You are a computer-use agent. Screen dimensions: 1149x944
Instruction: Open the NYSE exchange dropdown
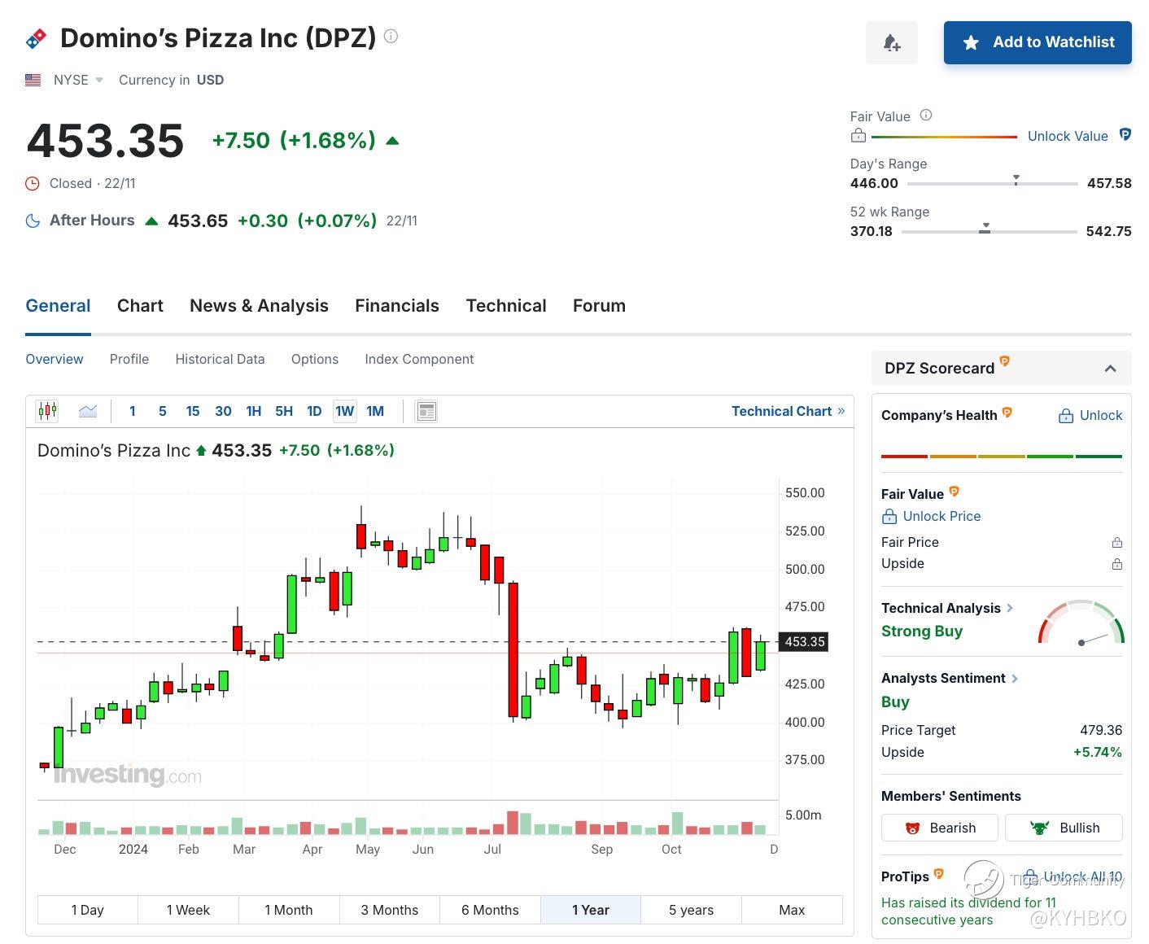click(99, 80)
